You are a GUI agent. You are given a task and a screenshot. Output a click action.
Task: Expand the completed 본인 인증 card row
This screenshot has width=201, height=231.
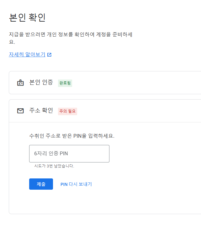(x=105, y=83)
